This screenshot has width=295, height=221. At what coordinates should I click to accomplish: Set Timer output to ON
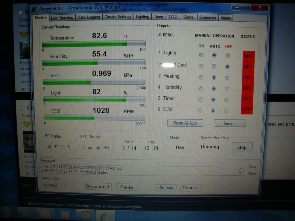[x=201, y=99]
